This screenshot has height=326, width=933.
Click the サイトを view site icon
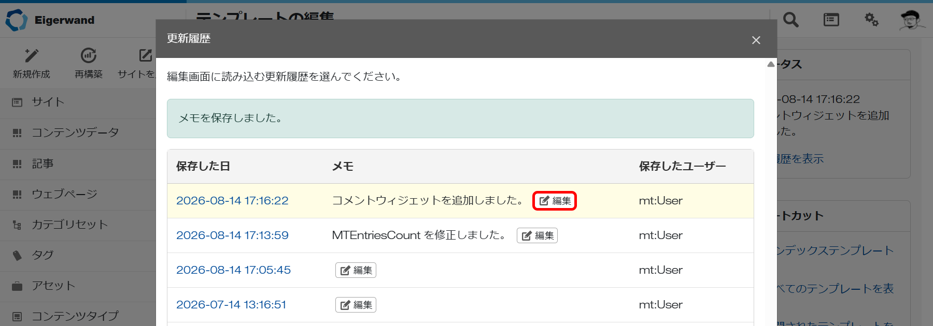pyautogui.click(x=146, y=55)
